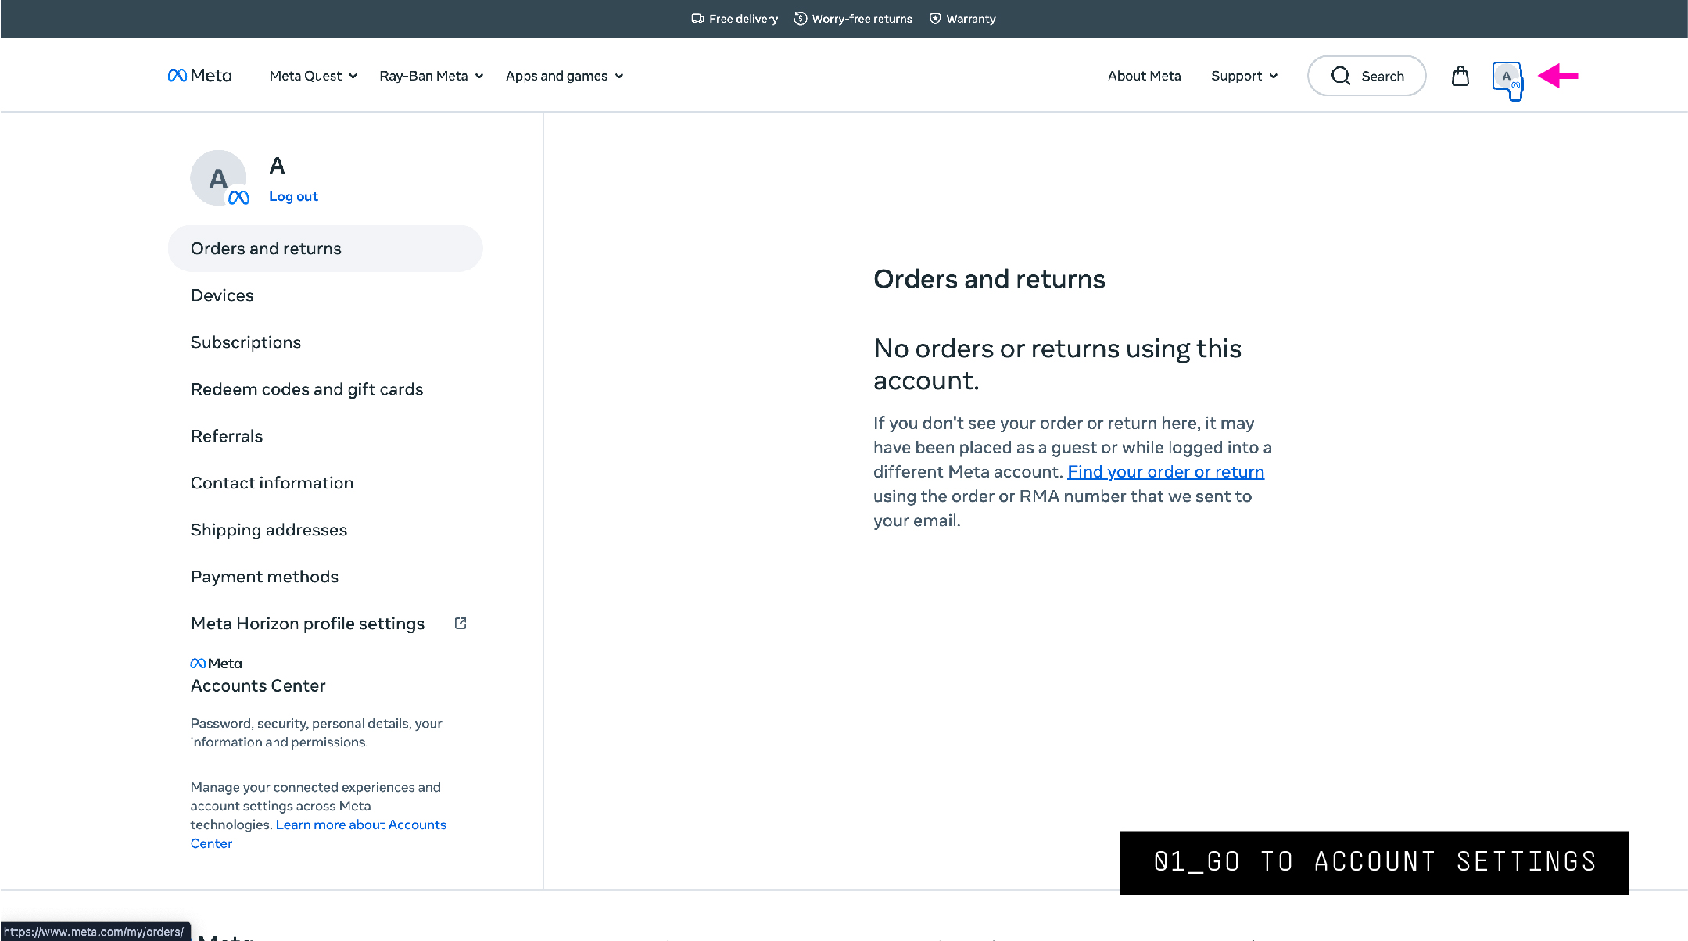Click the Worry-free returns icon

(801, 19)
